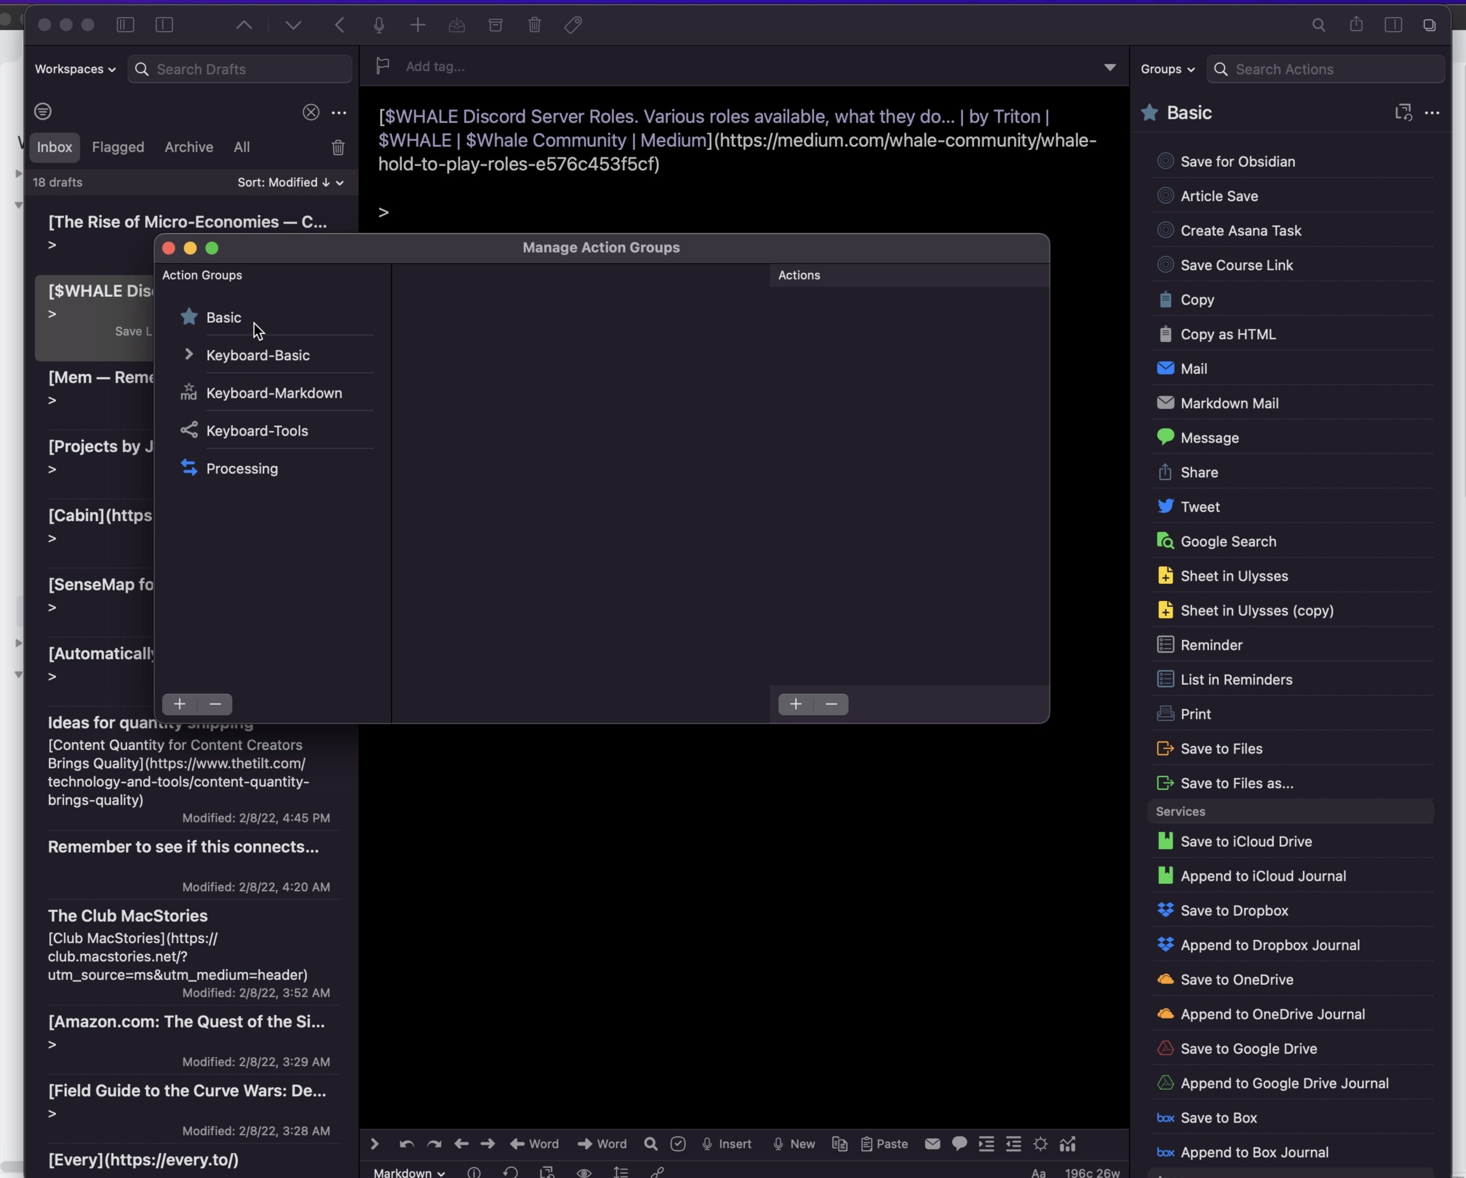Expand the Keyboard-Basic group chevron

tap(189, 355)
